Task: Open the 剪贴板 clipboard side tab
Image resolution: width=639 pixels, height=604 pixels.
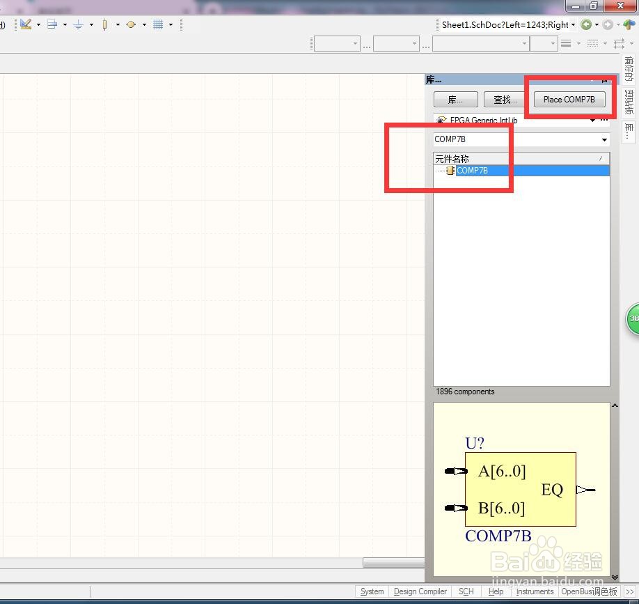Action: (629, 102)
